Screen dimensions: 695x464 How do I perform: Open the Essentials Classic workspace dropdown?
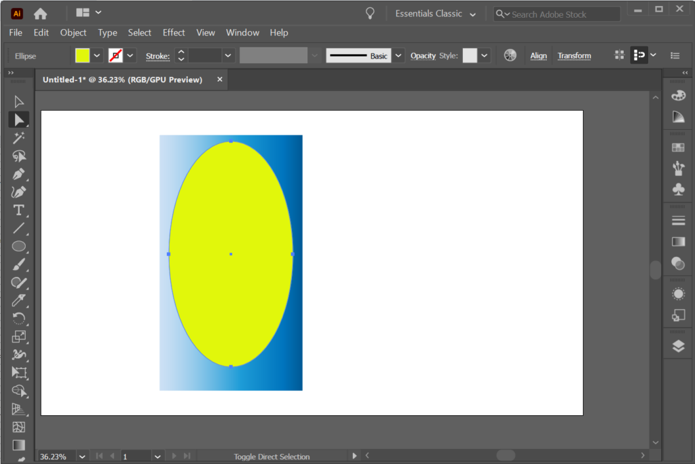pos(435,13)
